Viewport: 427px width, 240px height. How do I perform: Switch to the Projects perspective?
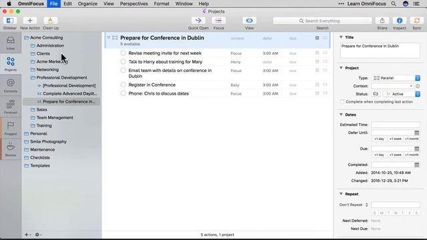click(11, 64)
